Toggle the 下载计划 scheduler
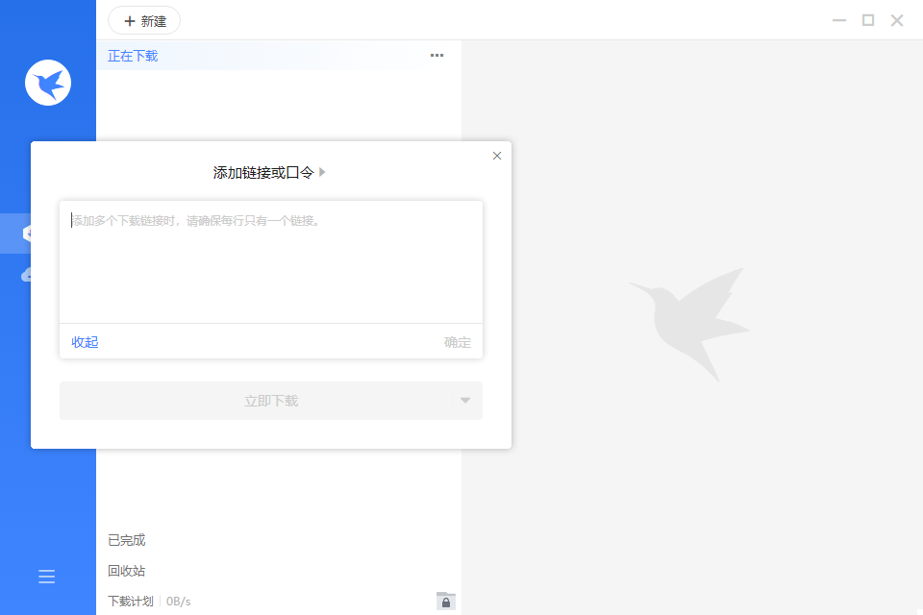 [x=129, y=601]
